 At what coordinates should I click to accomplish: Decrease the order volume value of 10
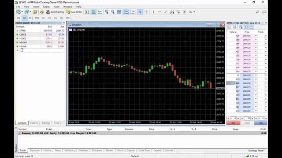click(x=242, y=118)
